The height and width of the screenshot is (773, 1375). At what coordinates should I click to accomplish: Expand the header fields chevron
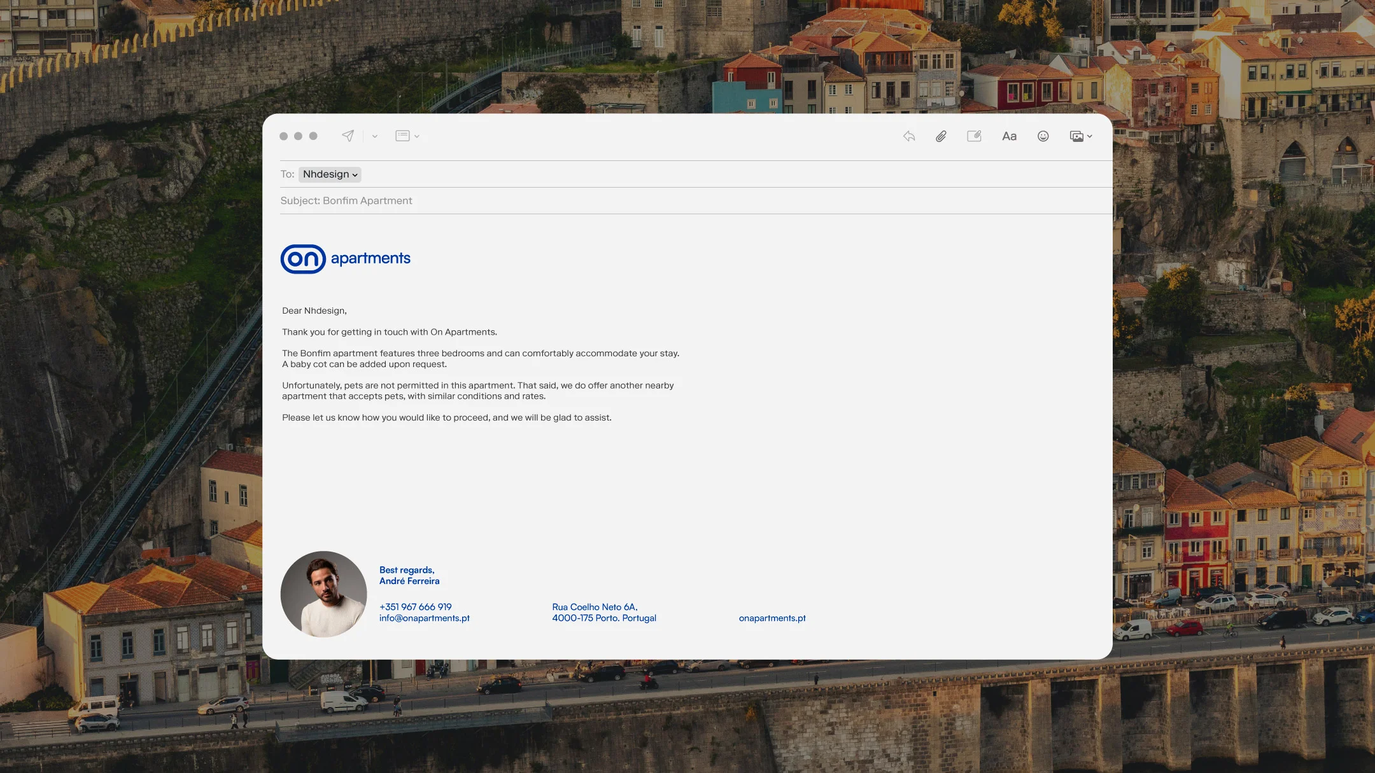[417, 137]
